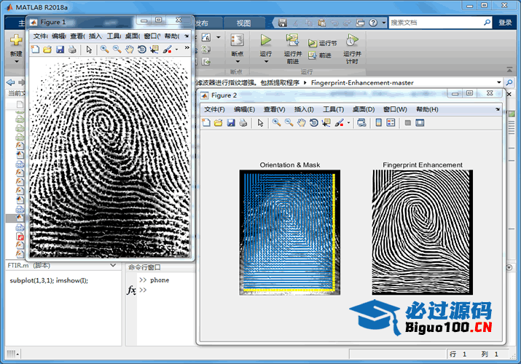
Task: Click 搜索文档 search documentation field
Action: point(436,23)
